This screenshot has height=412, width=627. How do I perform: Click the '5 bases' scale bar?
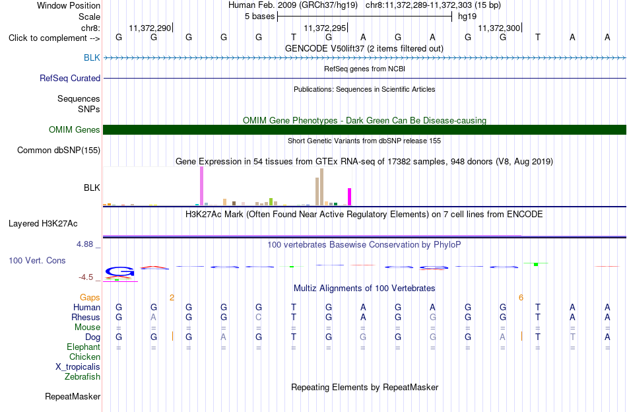(364, 17)
